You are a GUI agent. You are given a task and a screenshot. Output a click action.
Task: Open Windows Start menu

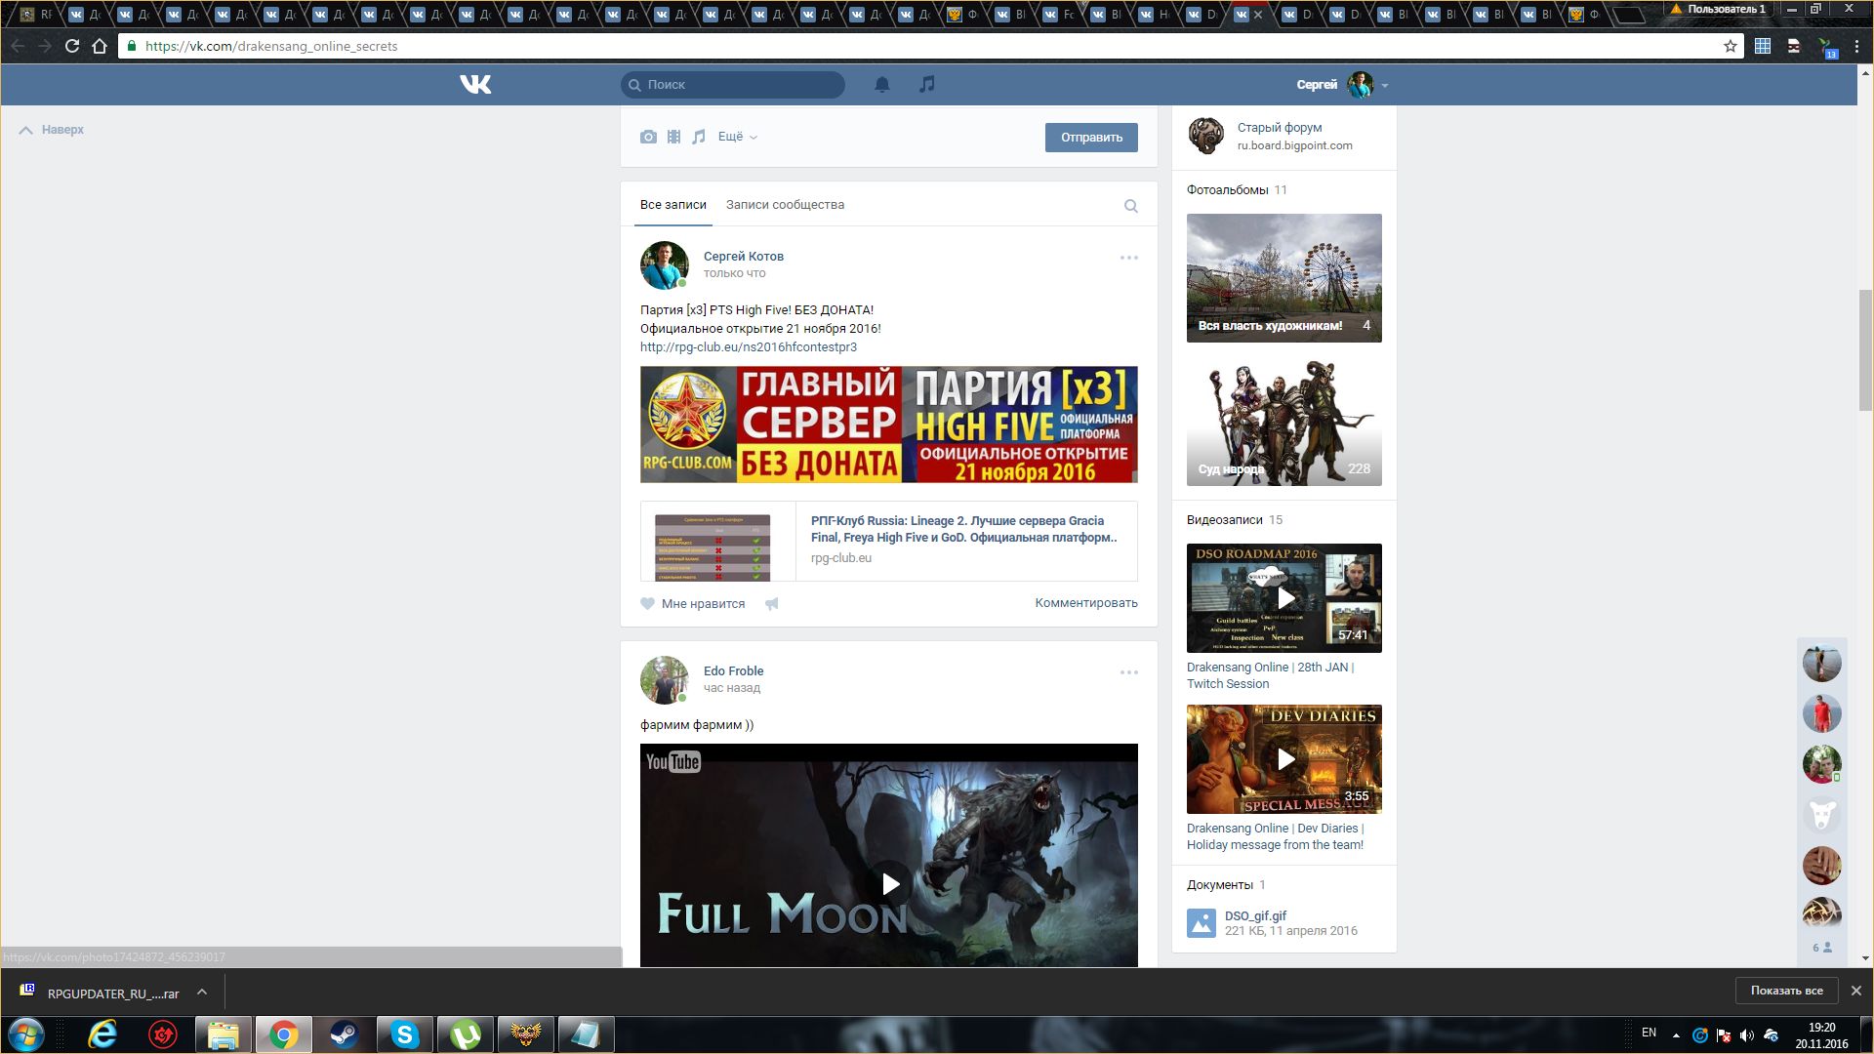pos(26,1034)
